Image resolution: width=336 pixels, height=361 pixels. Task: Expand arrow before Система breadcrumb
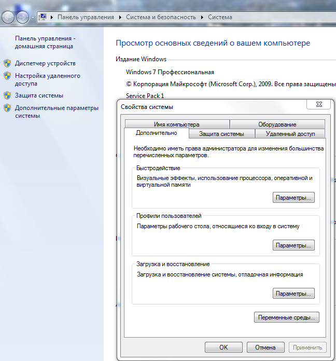click(202, 17)
